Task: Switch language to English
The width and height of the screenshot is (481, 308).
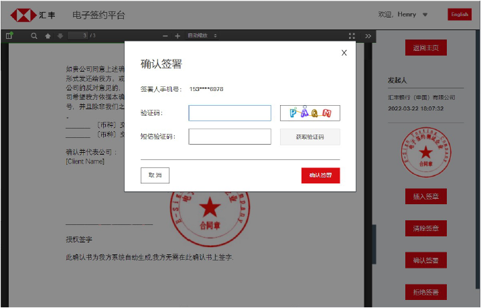Action: point(460,14)
